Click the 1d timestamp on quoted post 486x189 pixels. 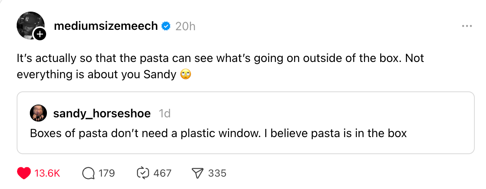click(165, 113)
